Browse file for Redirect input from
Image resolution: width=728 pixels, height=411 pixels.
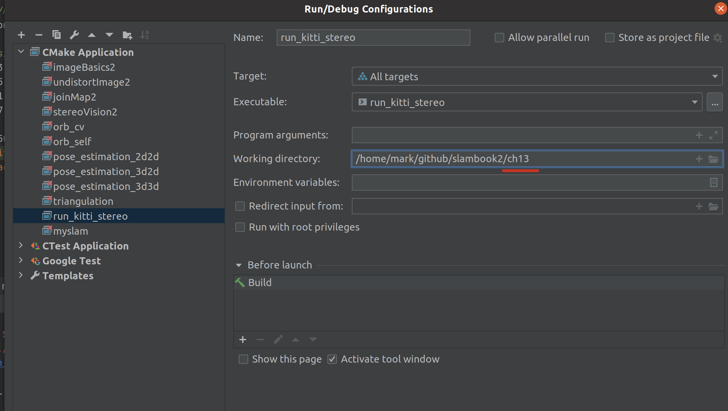click(x=713, y=206)
